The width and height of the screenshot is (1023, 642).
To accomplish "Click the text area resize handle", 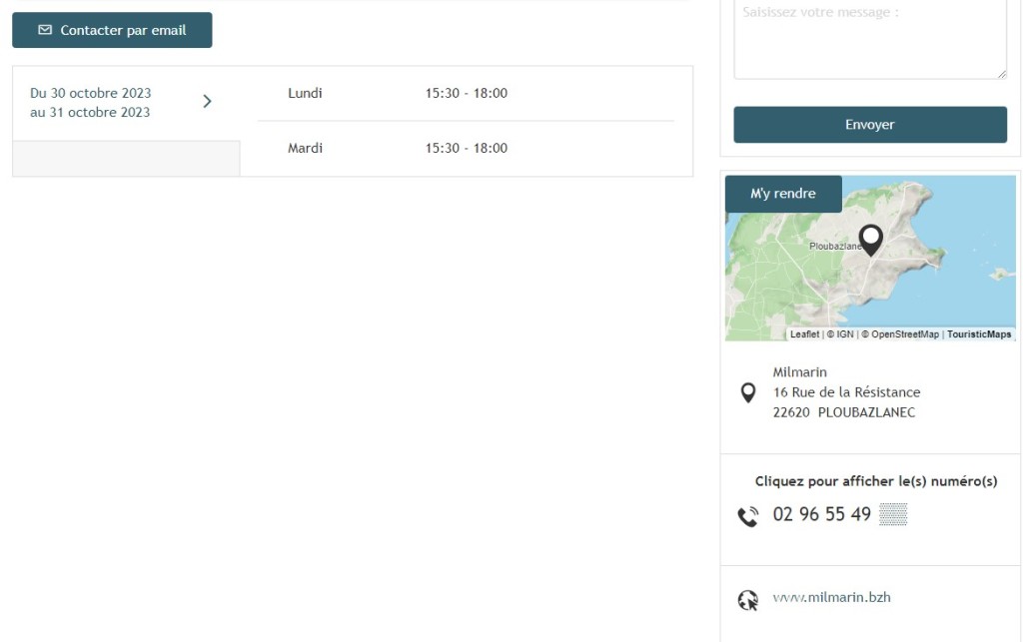I will pyautogui.click(x=1001, y=74).
